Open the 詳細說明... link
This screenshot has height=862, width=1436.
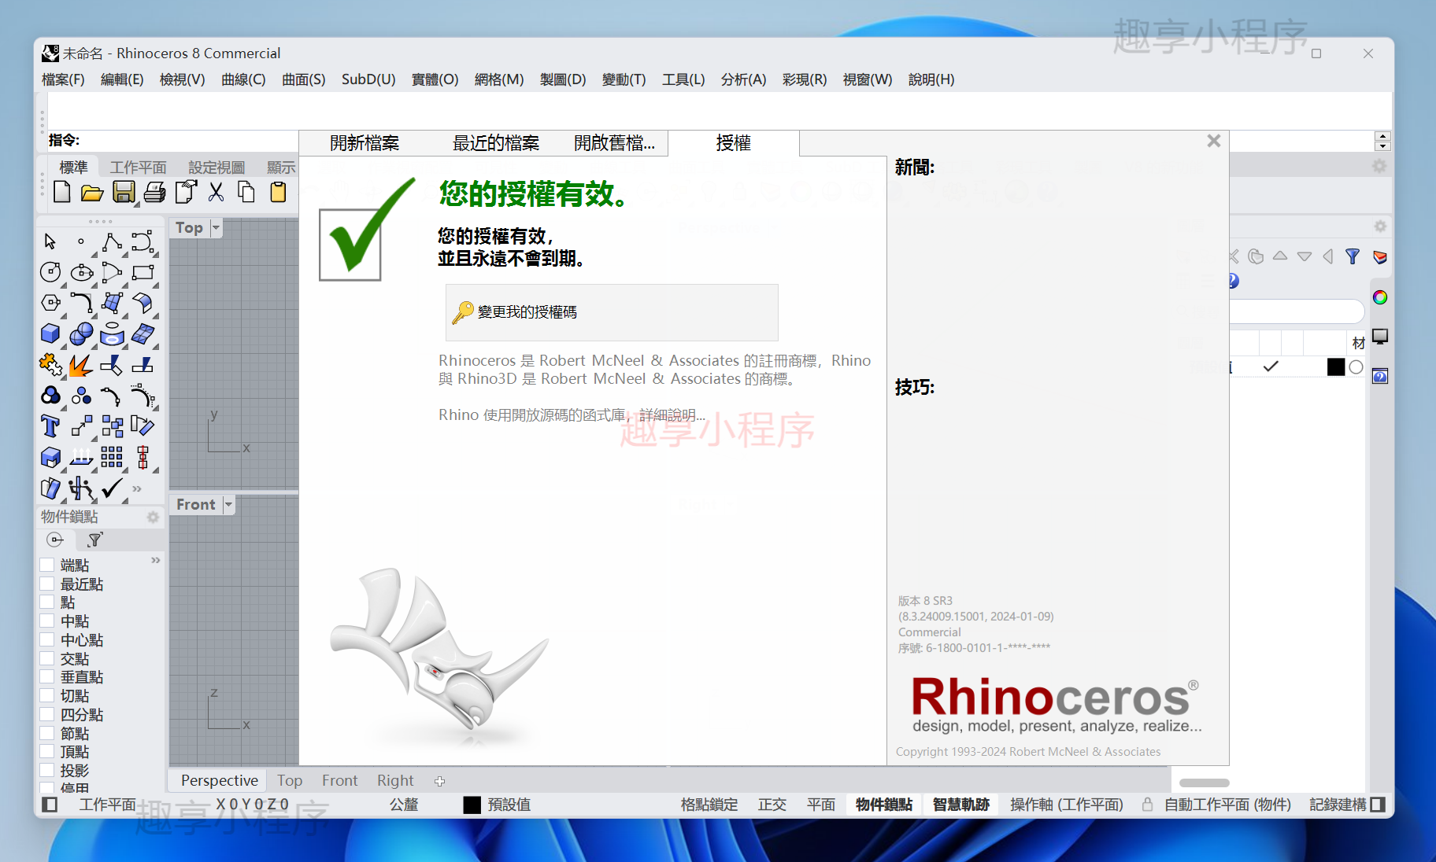672,414
